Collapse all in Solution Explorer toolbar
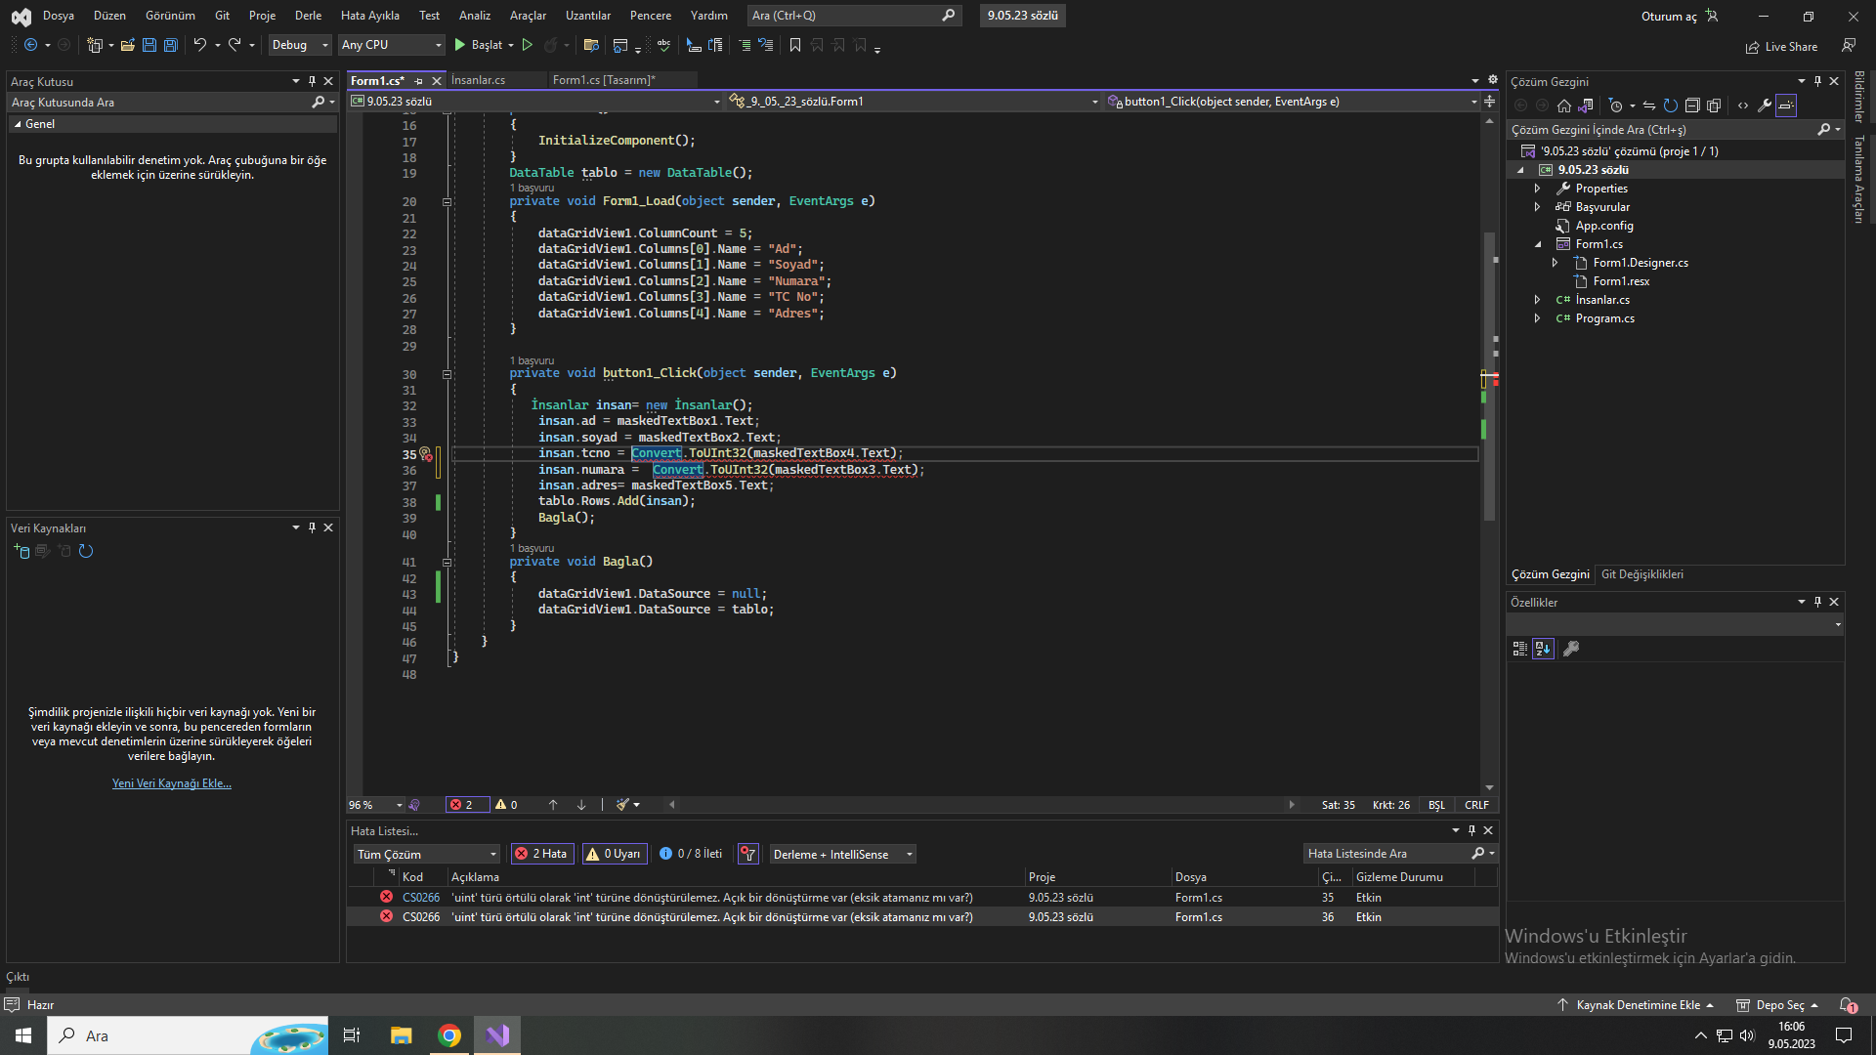 pos(1692,105)
